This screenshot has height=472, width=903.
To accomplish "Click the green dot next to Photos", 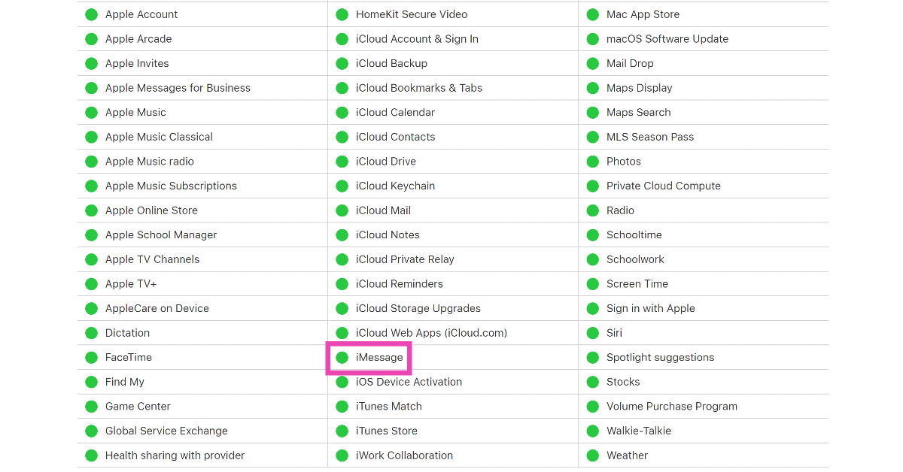I will 592,162.
